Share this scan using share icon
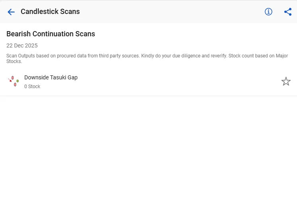The image size is (297, 207). tap(288, 12)
